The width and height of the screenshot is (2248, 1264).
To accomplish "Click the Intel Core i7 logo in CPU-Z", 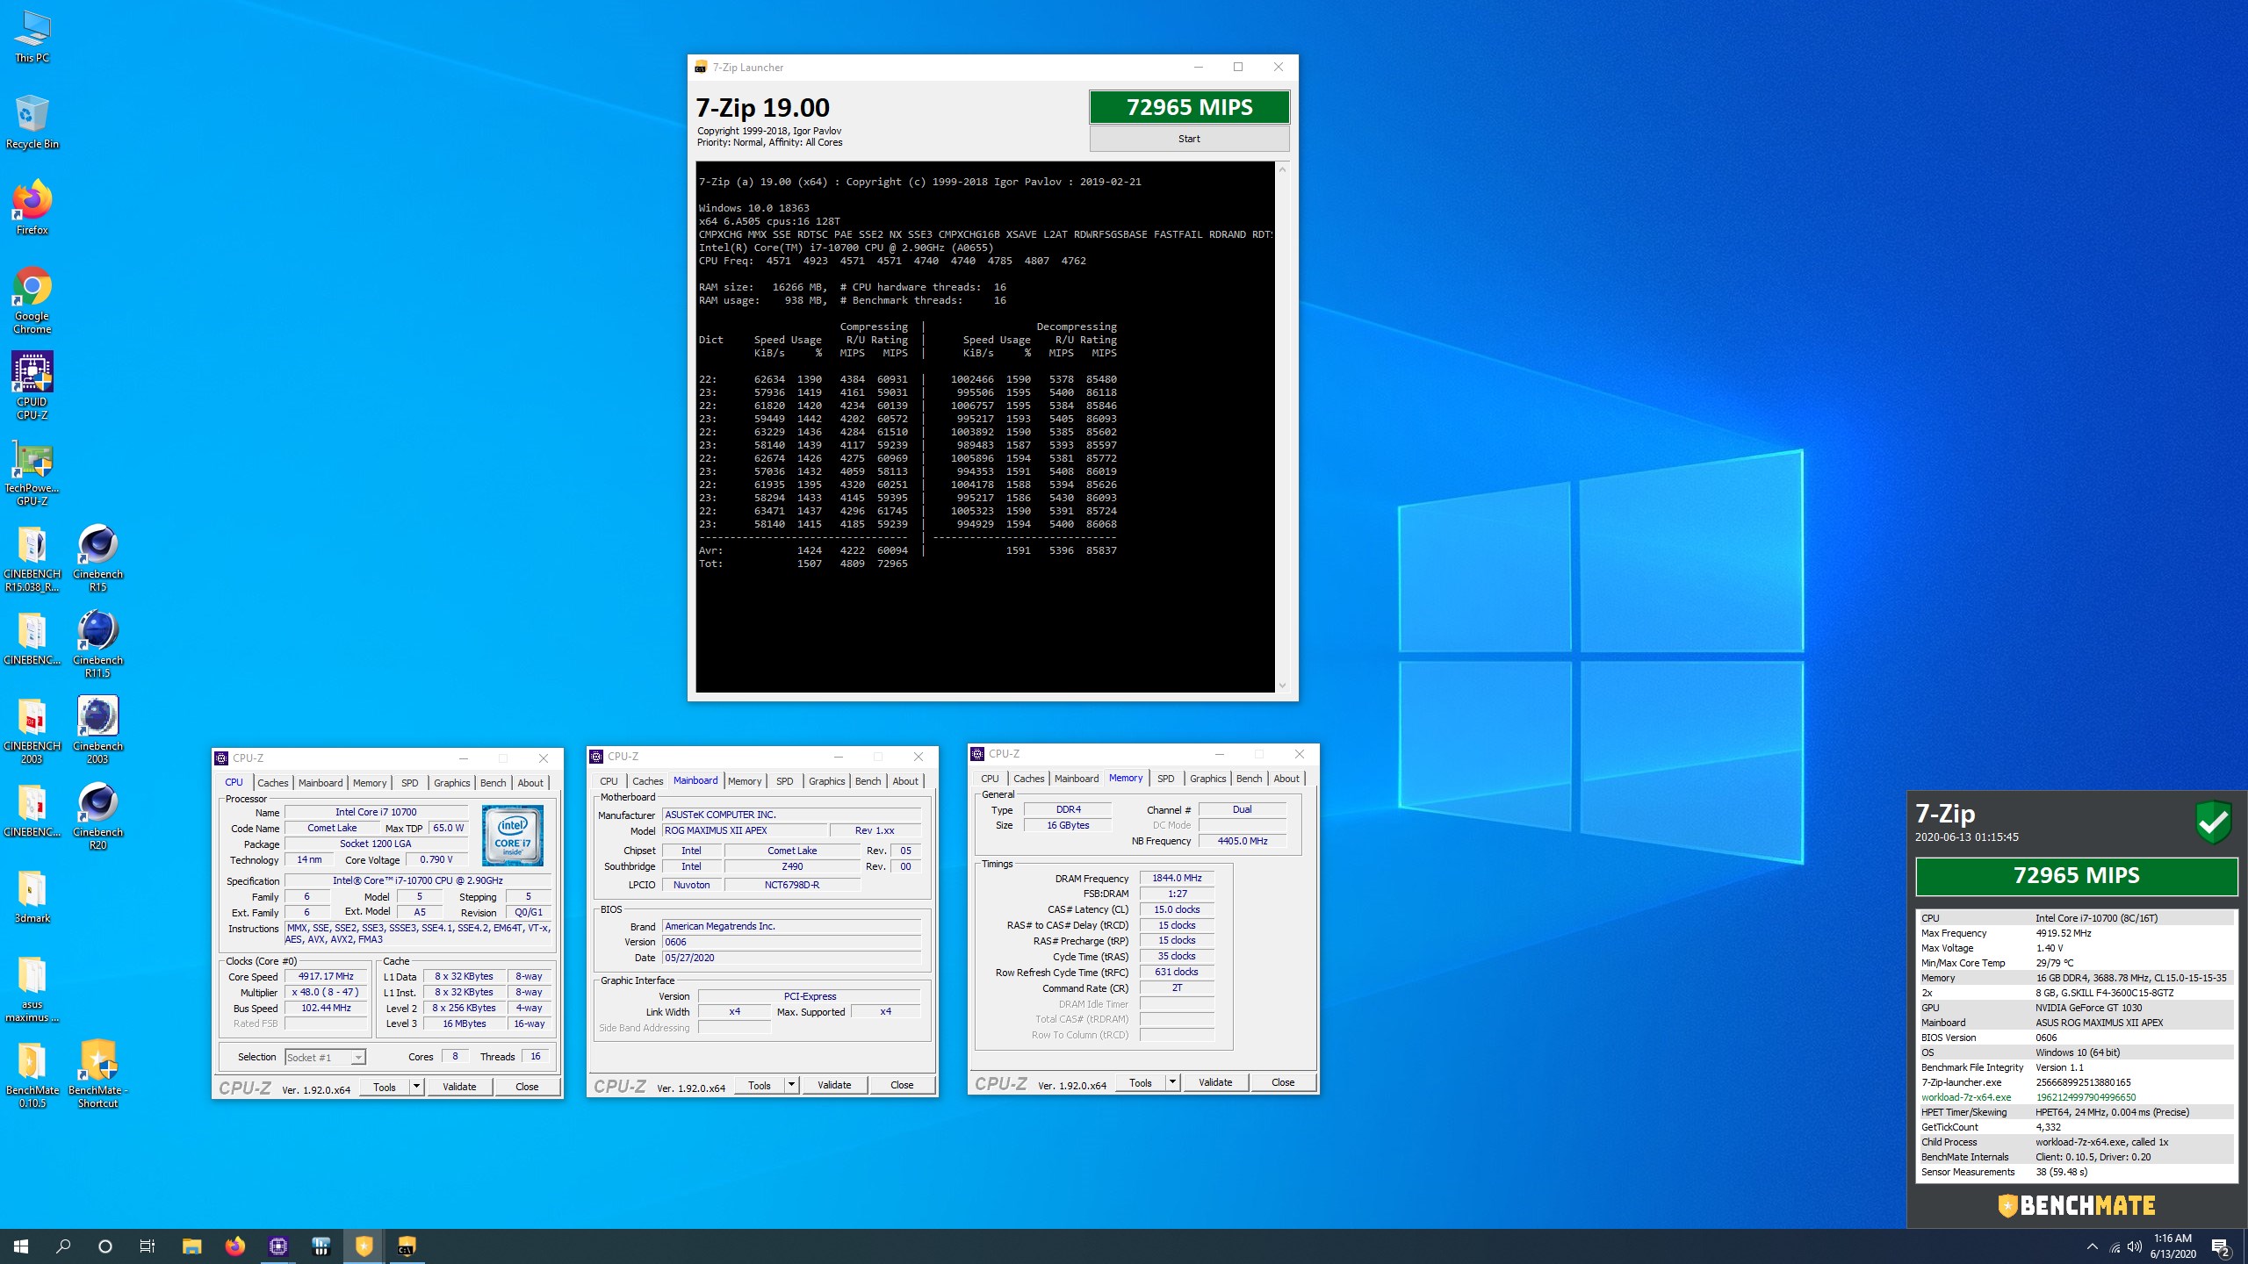I will 513,836.
